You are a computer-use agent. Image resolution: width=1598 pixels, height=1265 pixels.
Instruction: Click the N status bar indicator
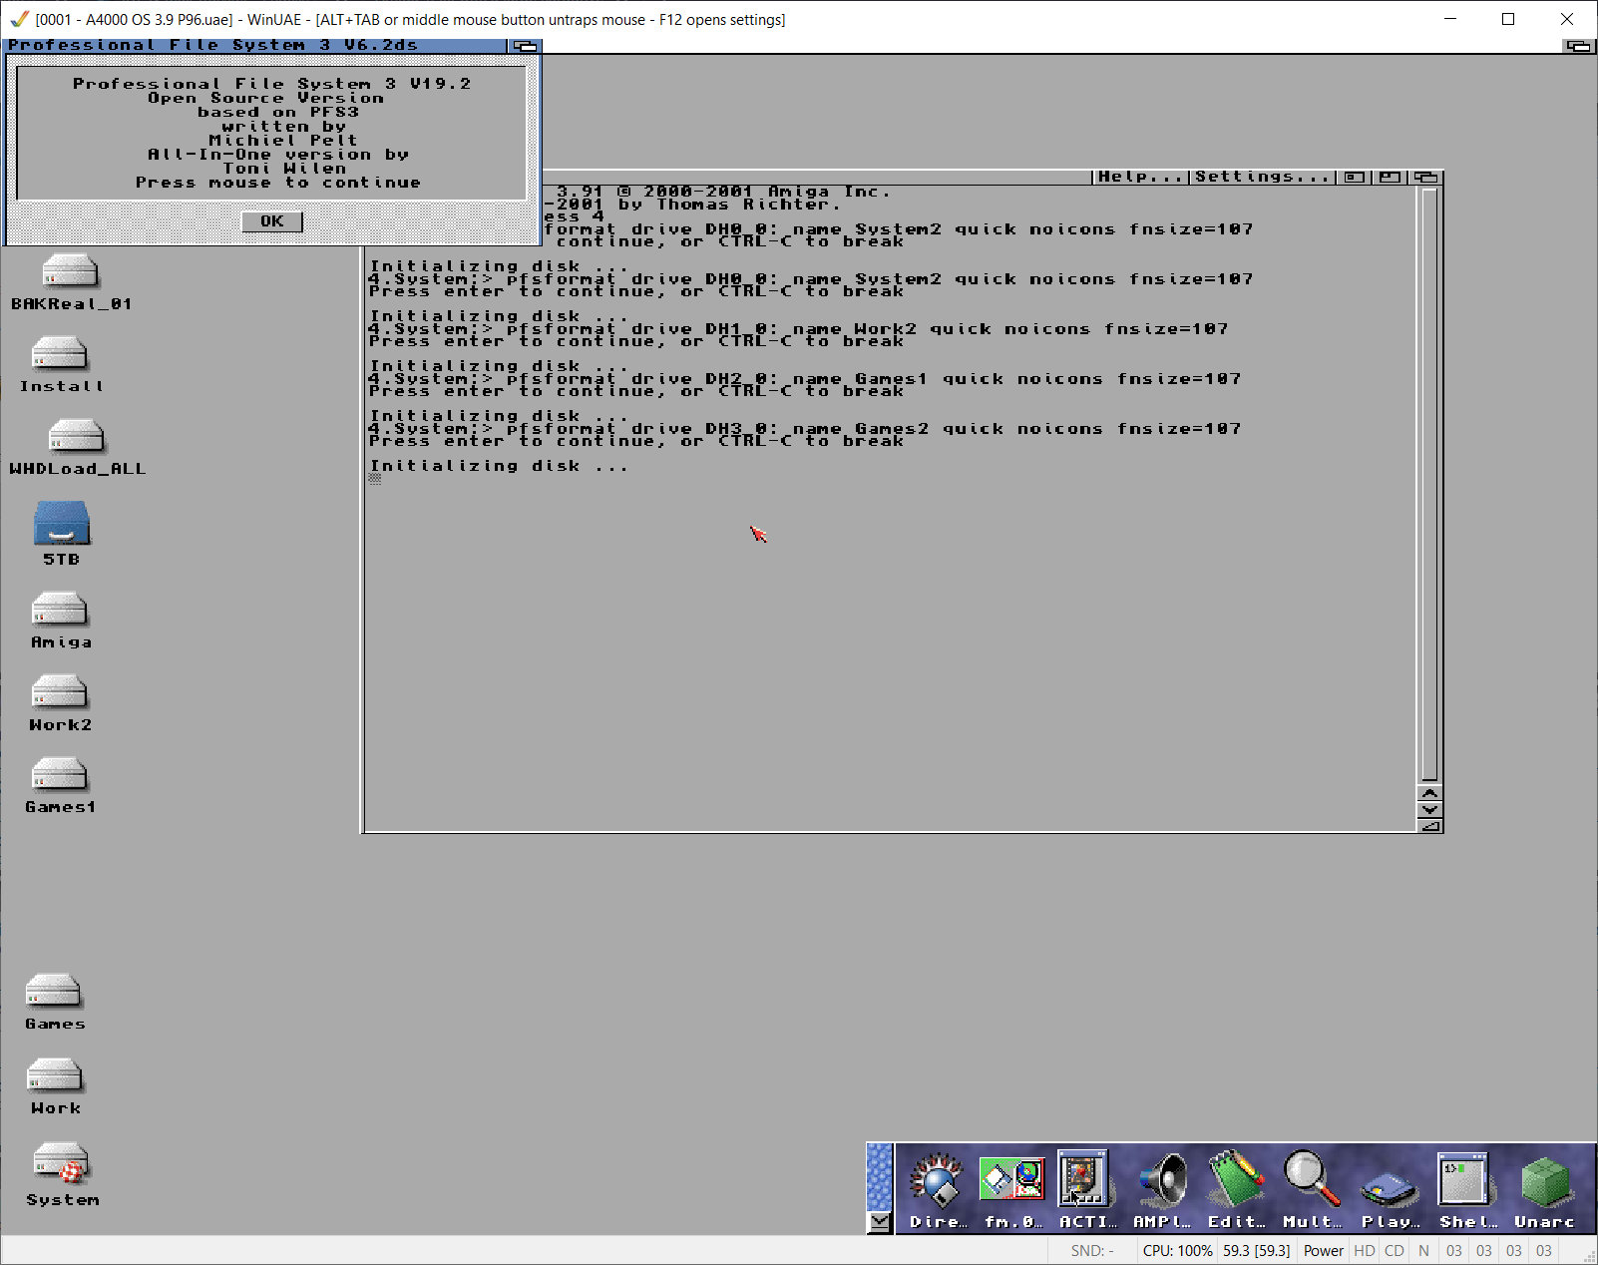(x=1423, y=1250)
